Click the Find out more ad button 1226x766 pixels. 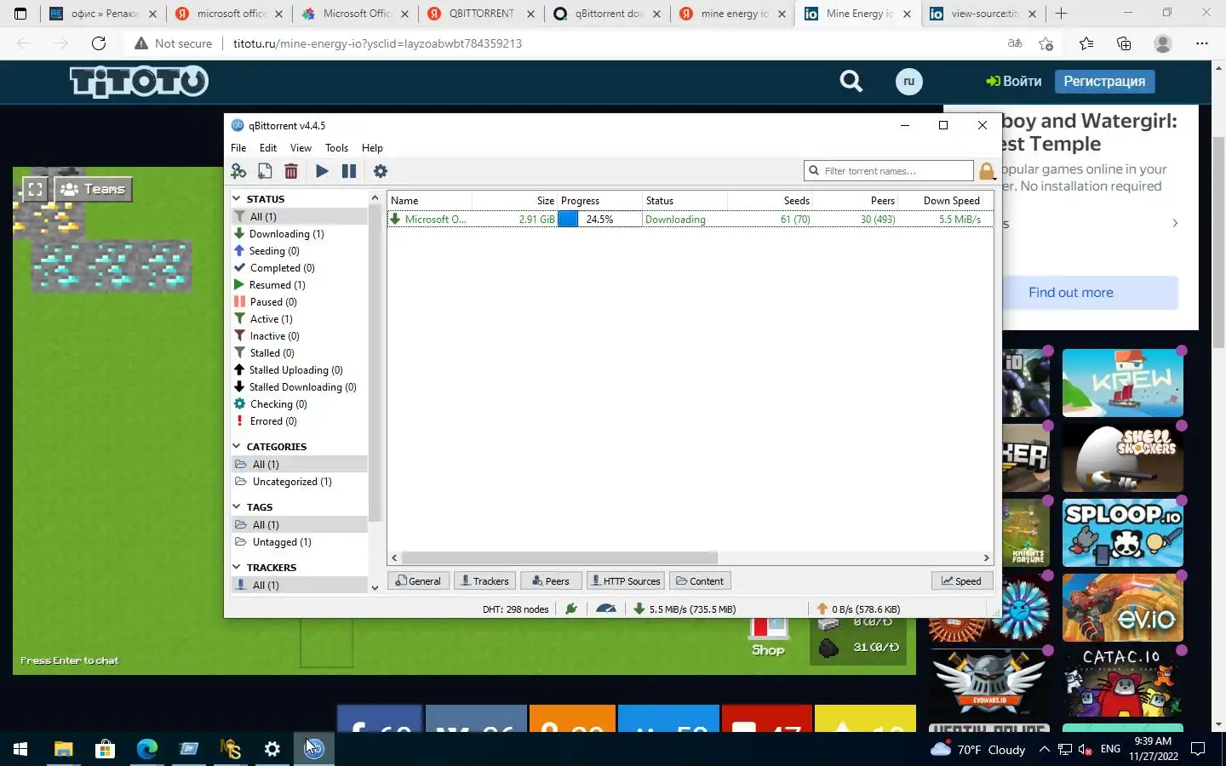(x=1070, y=292)
